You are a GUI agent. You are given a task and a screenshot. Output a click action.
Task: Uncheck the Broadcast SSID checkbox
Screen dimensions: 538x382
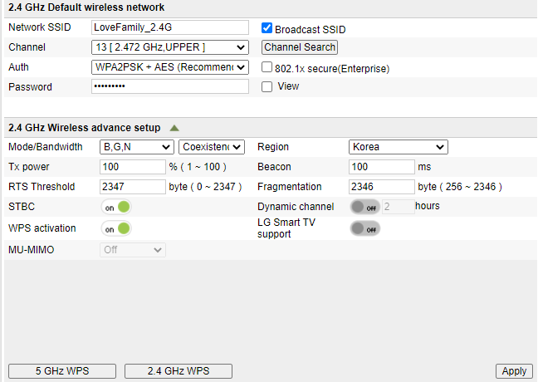pyautogui.click(x=267, y=27)
